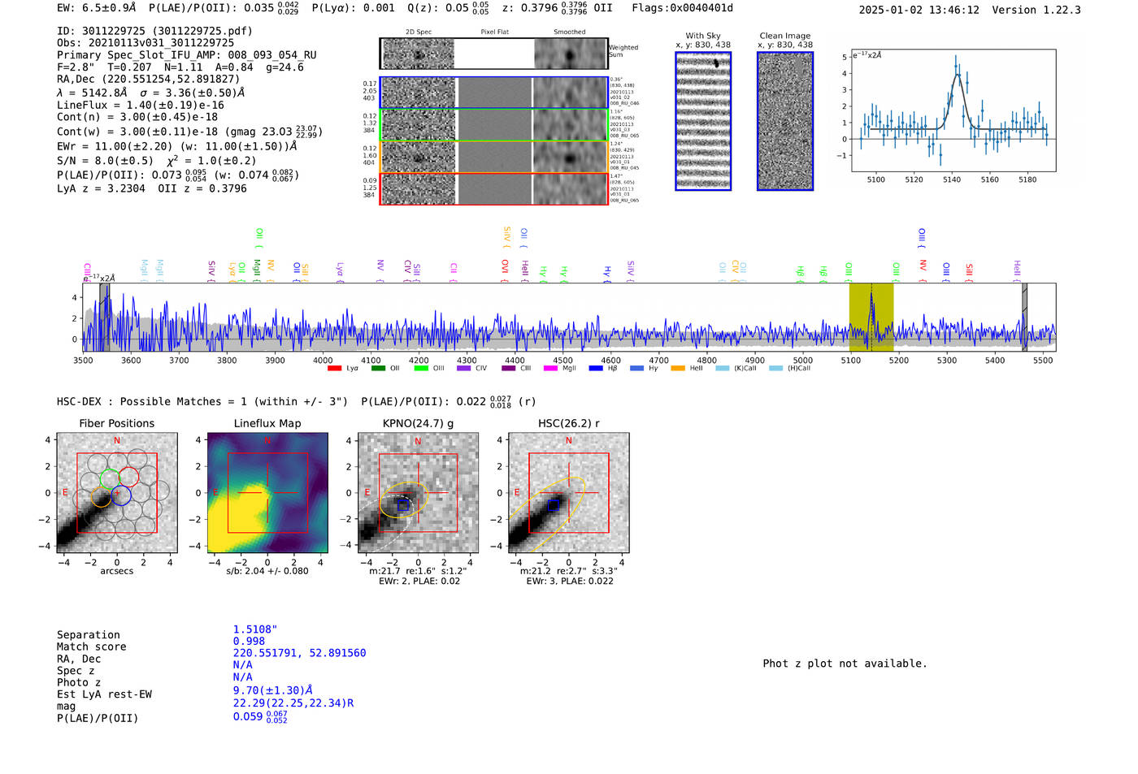The height and width of the screenshot is (774, 1138).
Task: Click the Flags:0x0040401d text in header
Action: [683, 8]
